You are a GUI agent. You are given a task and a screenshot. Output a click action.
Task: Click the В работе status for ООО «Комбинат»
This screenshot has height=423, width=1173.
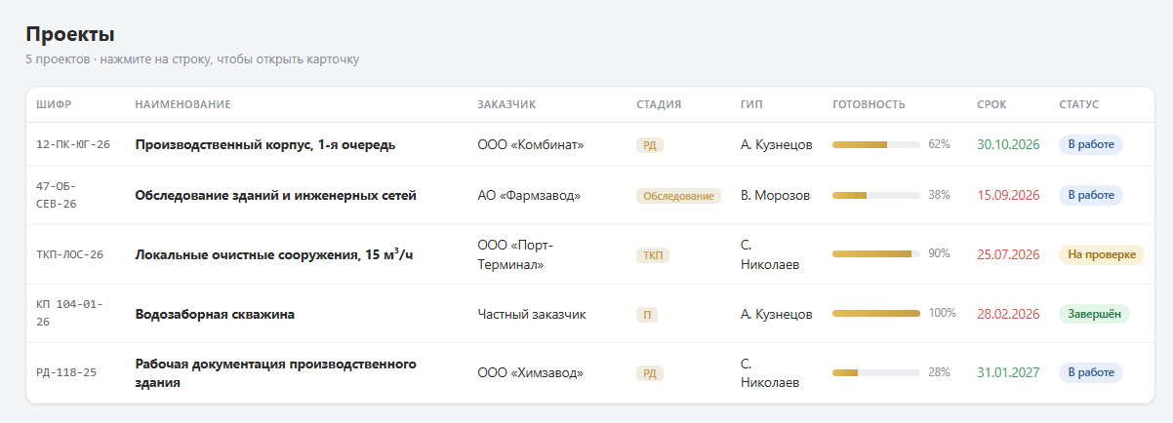[1091, 144]
